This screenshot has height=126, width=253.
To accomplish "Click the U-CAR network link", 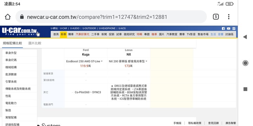I will (x=64, y=28).
